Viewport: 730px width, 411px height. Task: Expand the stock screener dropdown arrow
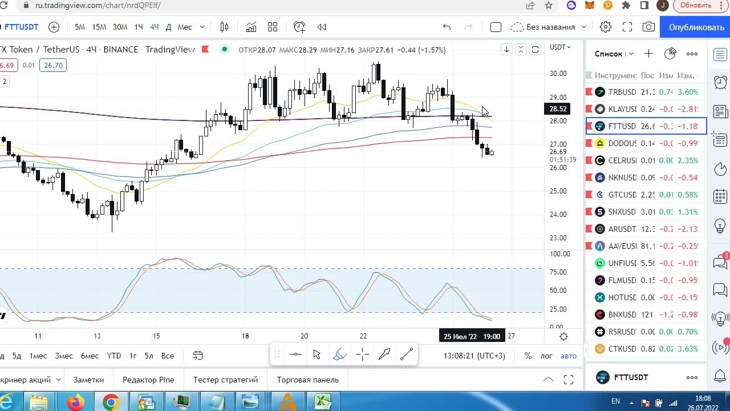pos(59,380)
